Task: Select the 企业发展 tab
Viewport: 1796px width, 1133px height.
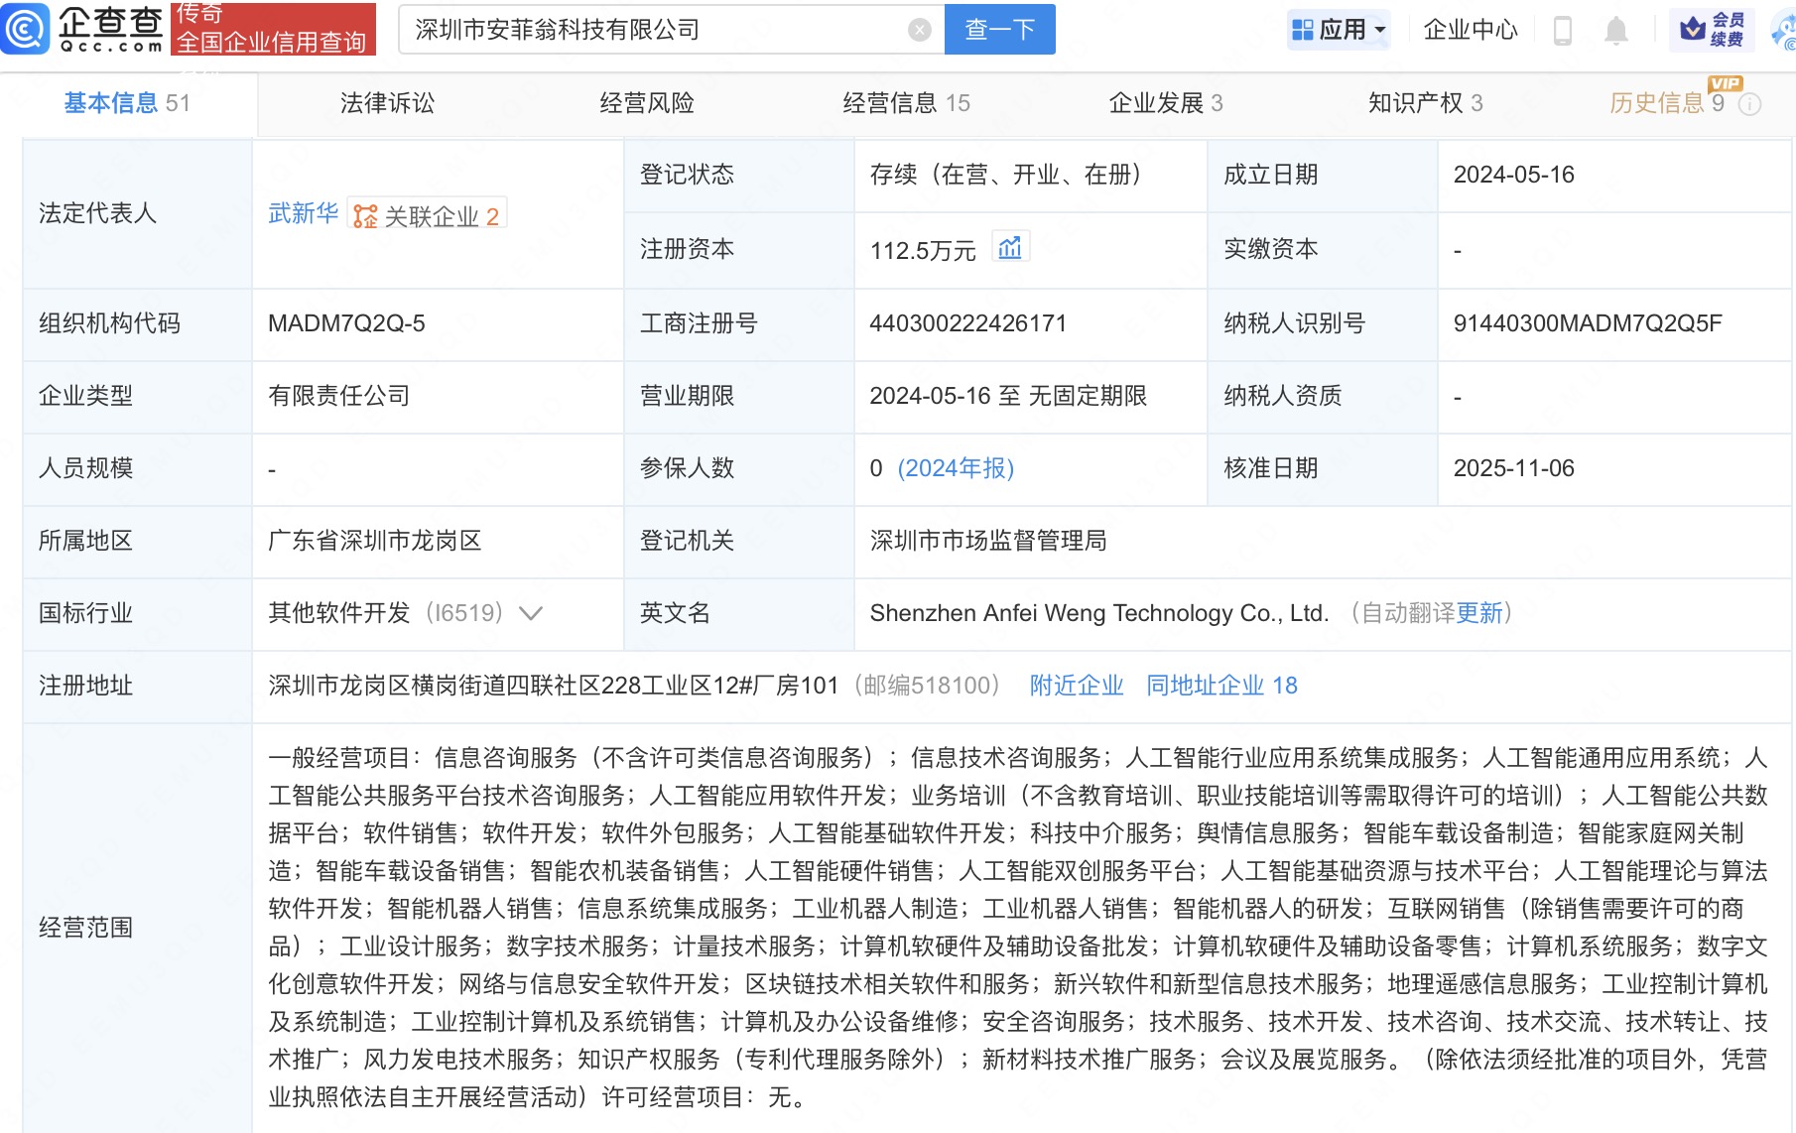Action: (1165, 103)
